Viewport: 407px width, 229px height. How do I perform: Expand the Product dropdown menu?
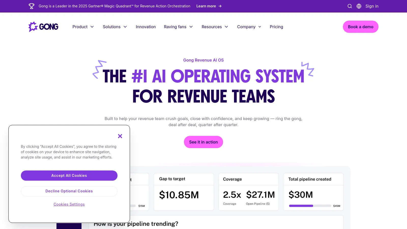pos(83,27)
